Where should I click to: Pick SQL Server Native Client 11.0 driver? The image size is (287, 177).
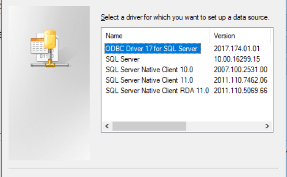pyautogui.click(x=149, y=80)
